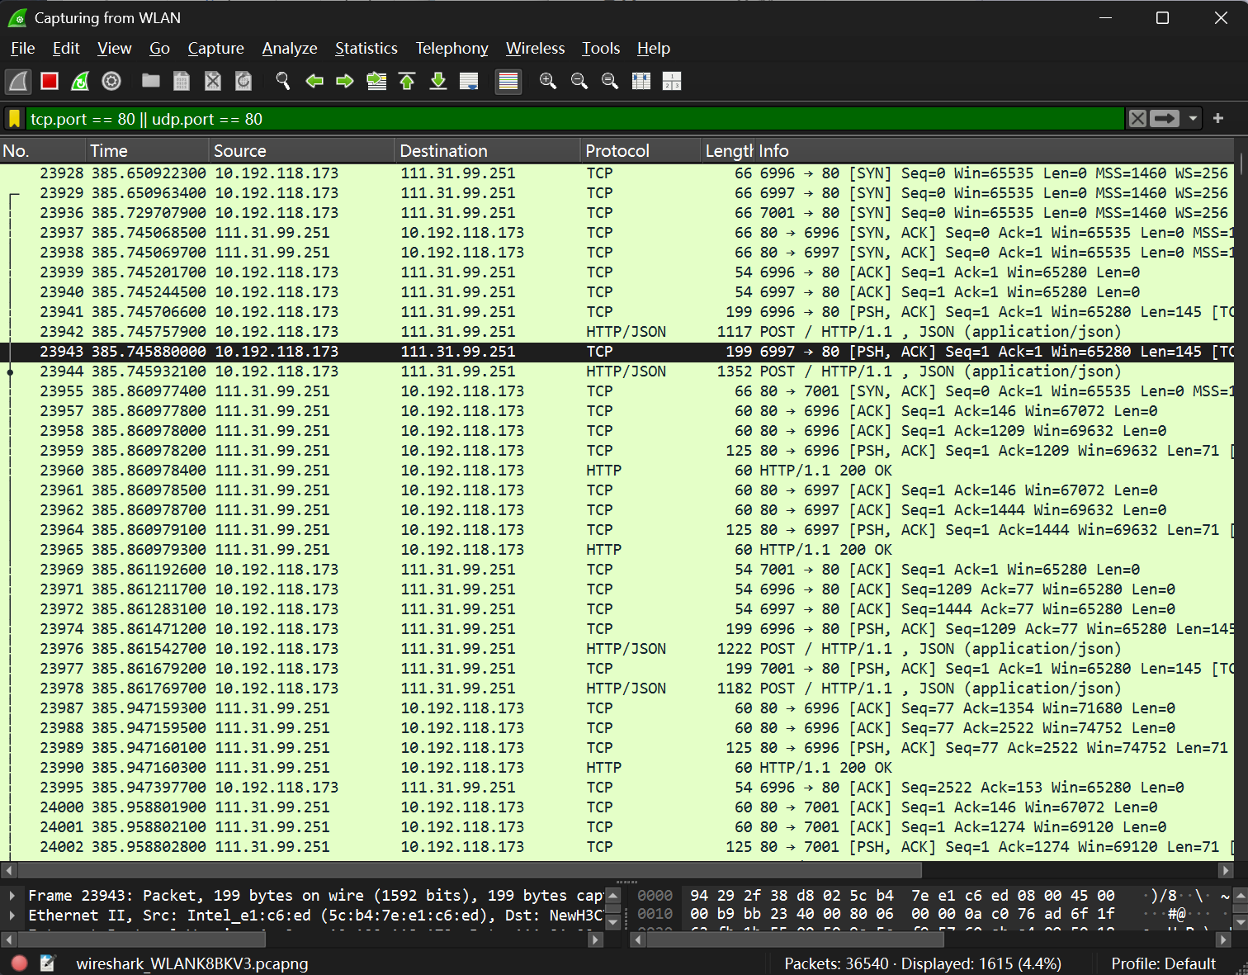Click inside the display filter field
Screen dimensions: 1248x975
click(575, 119)
